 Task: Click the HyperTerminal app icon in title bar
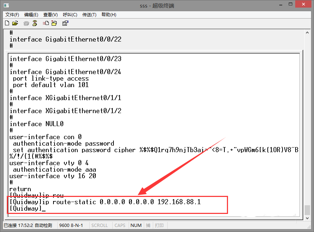click(x=6, y=5)
